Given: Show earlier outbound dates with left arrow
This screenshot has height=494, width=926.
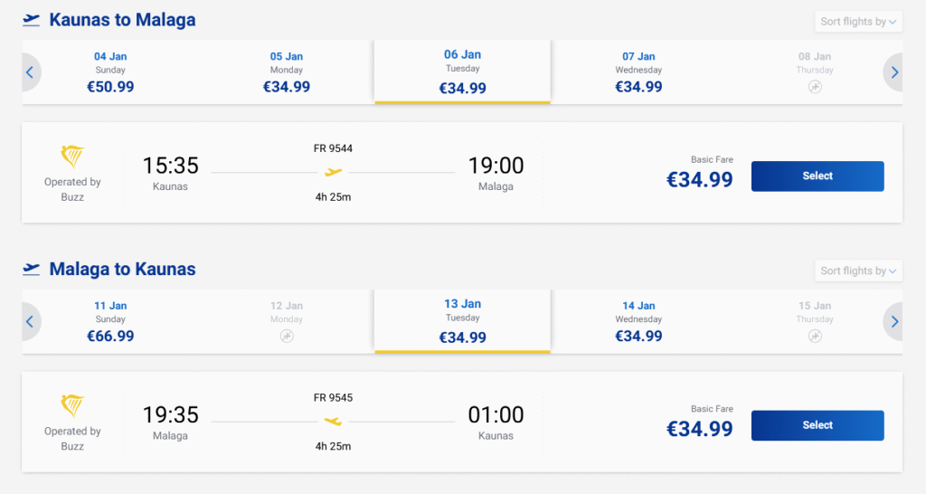Looking at the screenshot, I should click(30, 72).
